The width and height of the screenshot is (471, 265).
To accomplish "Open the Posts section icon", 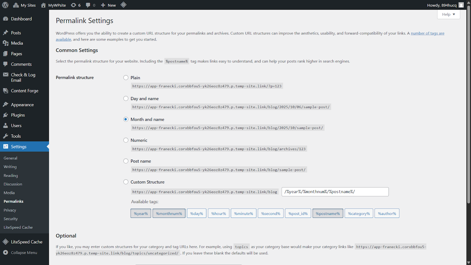I will coord(6,32).
